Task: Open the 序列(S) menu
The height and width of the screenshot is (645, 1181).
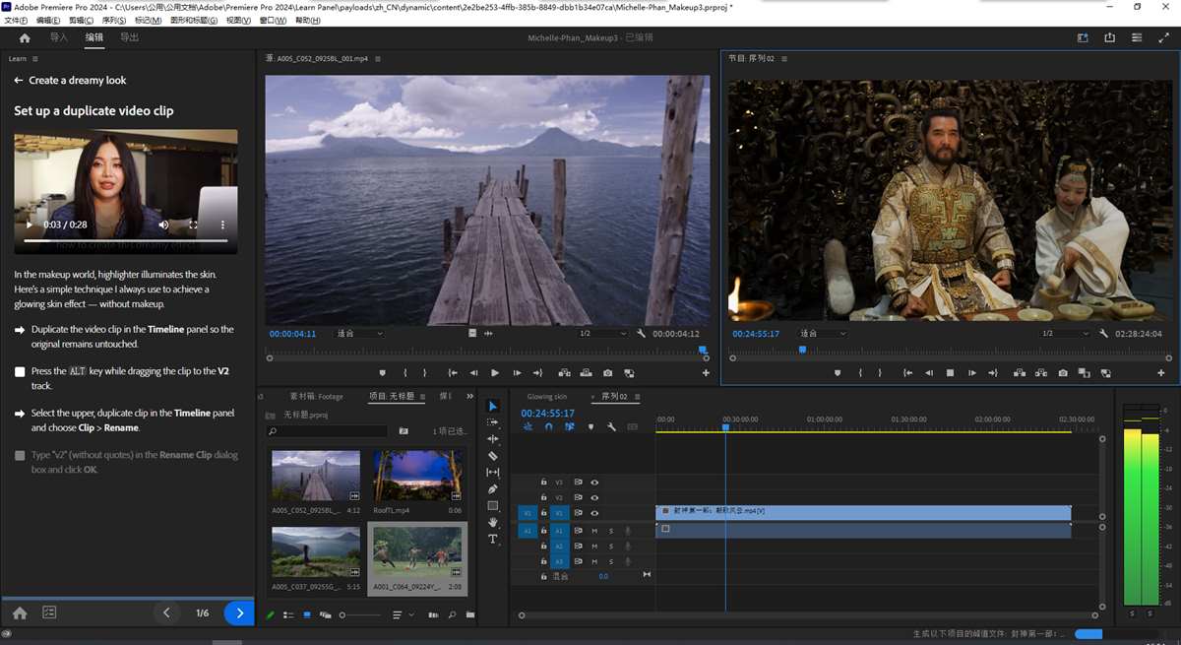Action: [x=113, y=20]
